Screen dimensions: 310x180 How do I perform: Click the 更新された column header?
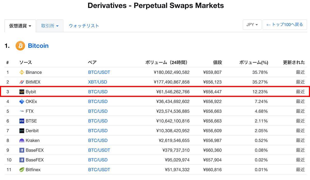[294, 63]
